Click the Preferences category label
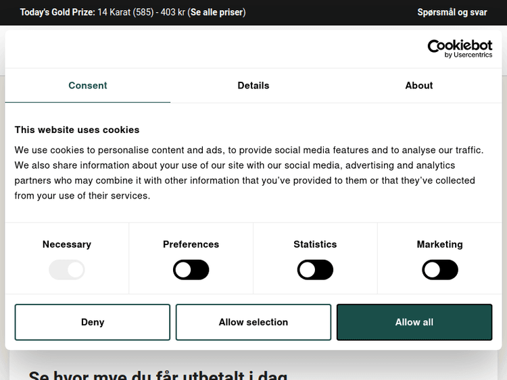This screenshot has width=507, height=380. [x=191, y=244]
